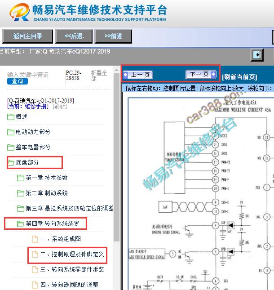Click the 当前：维修手册 link
The height and width of the screenshot is (290, 274).
28,106
